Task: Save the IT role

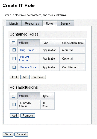Action: [8, 134]
